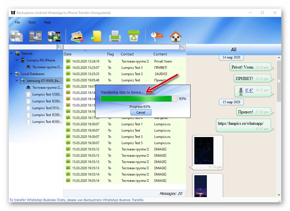Open the purple night image thumbnail below
Viewport: 290px width, 211px height.
click(201, 186)
